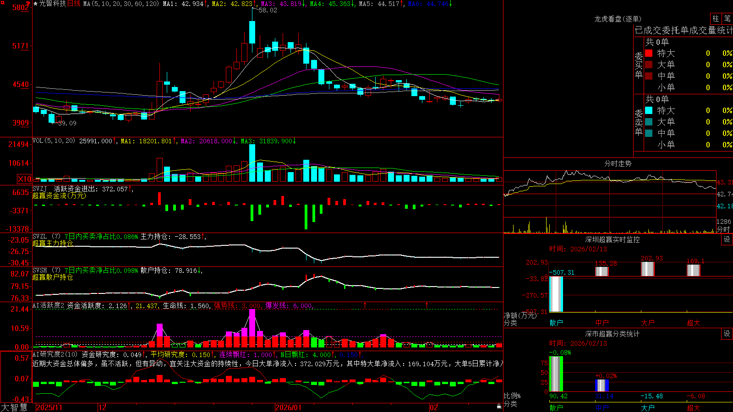This screenshot has height=412, width=733.
Task: Click the 散户持仓: 78.916 value
Action: pyautogui.click(x=169, y=271)
